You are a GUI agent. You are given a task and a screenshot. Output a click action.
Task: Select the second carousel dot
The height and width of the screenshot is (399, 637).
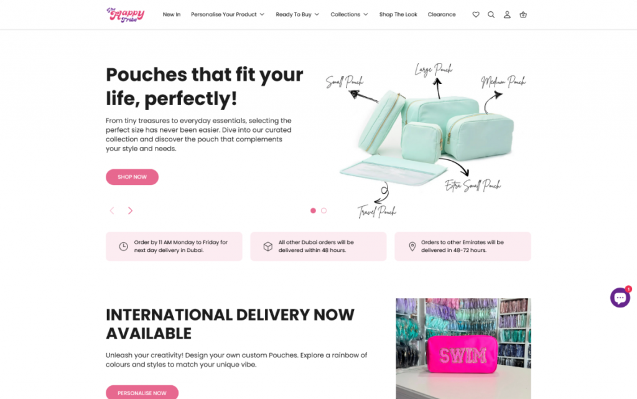(323, 210)
